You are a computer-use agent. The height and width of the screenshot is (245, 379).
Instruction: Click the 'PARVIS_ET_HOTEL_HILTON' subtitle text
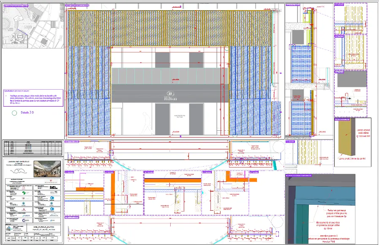44,229
